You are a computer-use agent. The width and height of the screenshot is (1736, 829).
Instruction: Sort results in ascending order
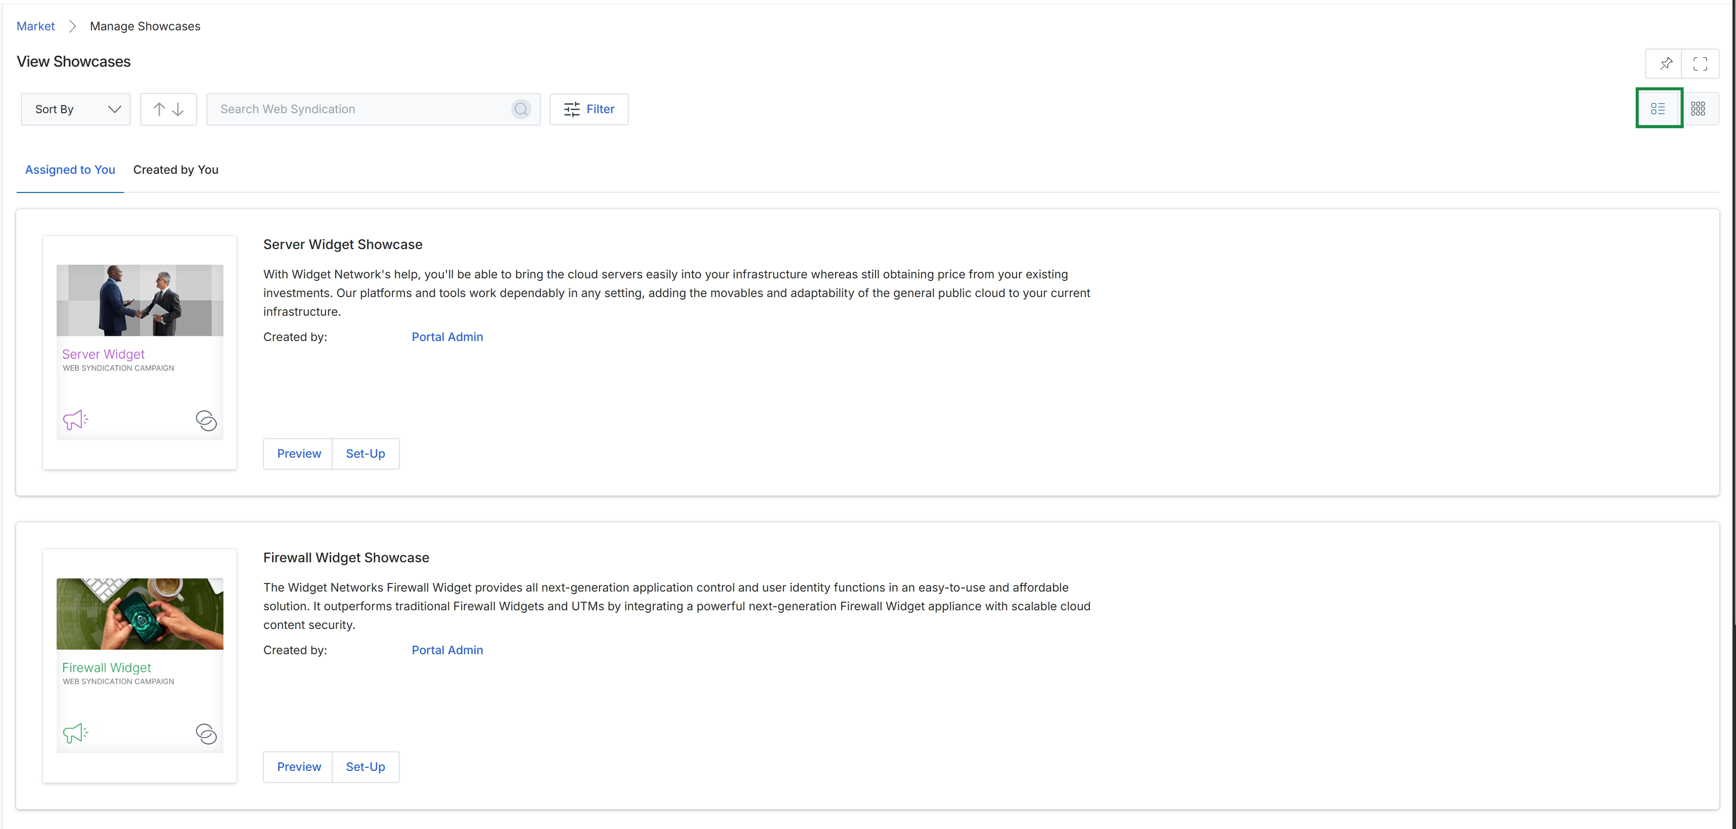tap(159, 109)
